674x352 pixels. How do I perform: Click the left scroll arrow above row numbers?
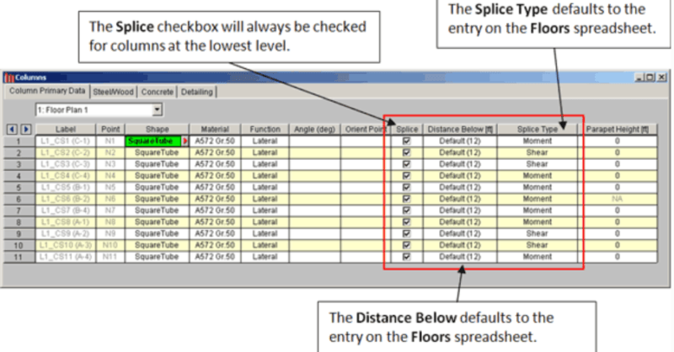(11, 130)
